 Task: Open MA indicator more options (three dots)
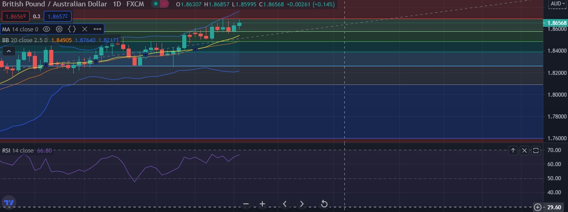point(97,29)
